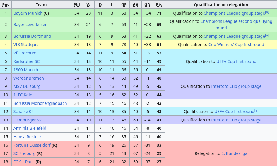Open the Bayern Munich team link

click(28, 13)
